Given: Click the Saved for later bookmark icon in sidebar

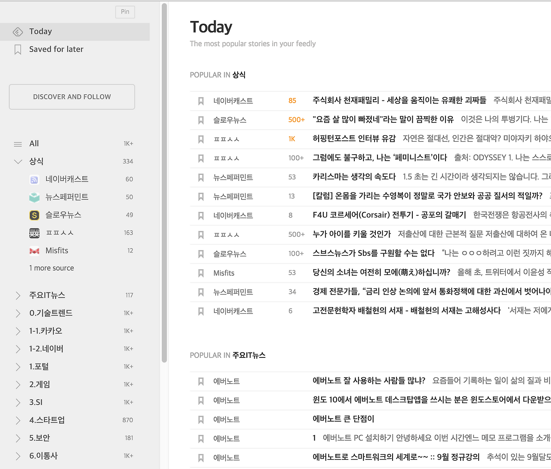Looking at the screenshot, I should (x=18, y=50).
